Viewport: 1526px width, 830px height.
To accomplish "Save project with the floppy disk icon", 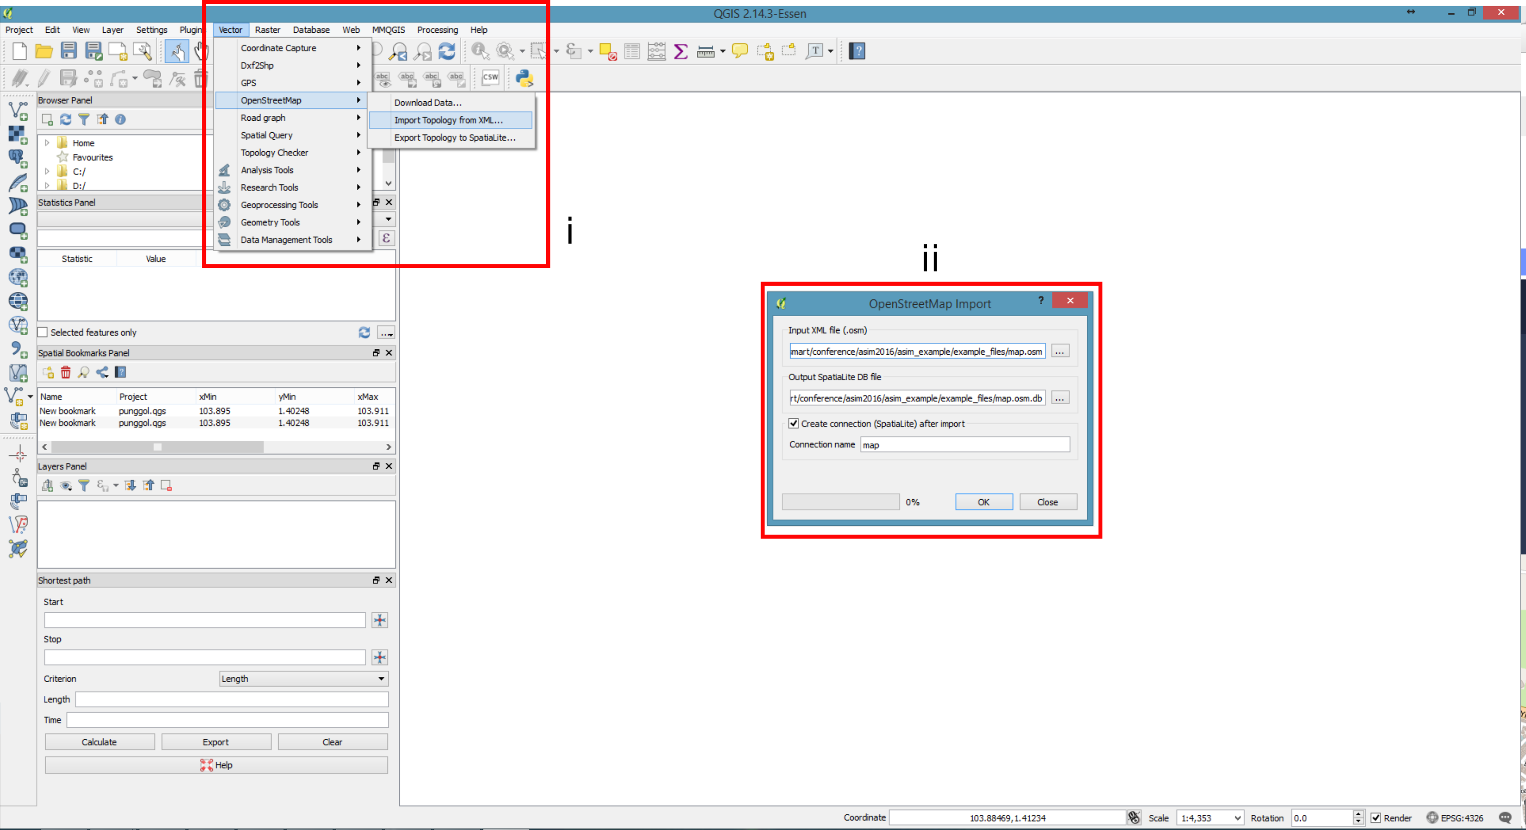I will tap(69, 51).
